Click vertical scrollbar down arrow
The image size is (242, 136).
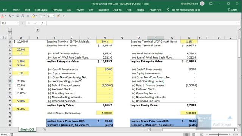[x=239, y=126]
